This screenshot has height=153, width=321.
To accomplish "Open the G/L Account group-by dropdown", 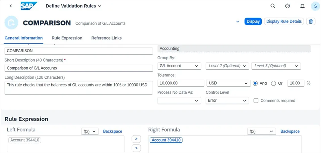I will pos(179,66).
